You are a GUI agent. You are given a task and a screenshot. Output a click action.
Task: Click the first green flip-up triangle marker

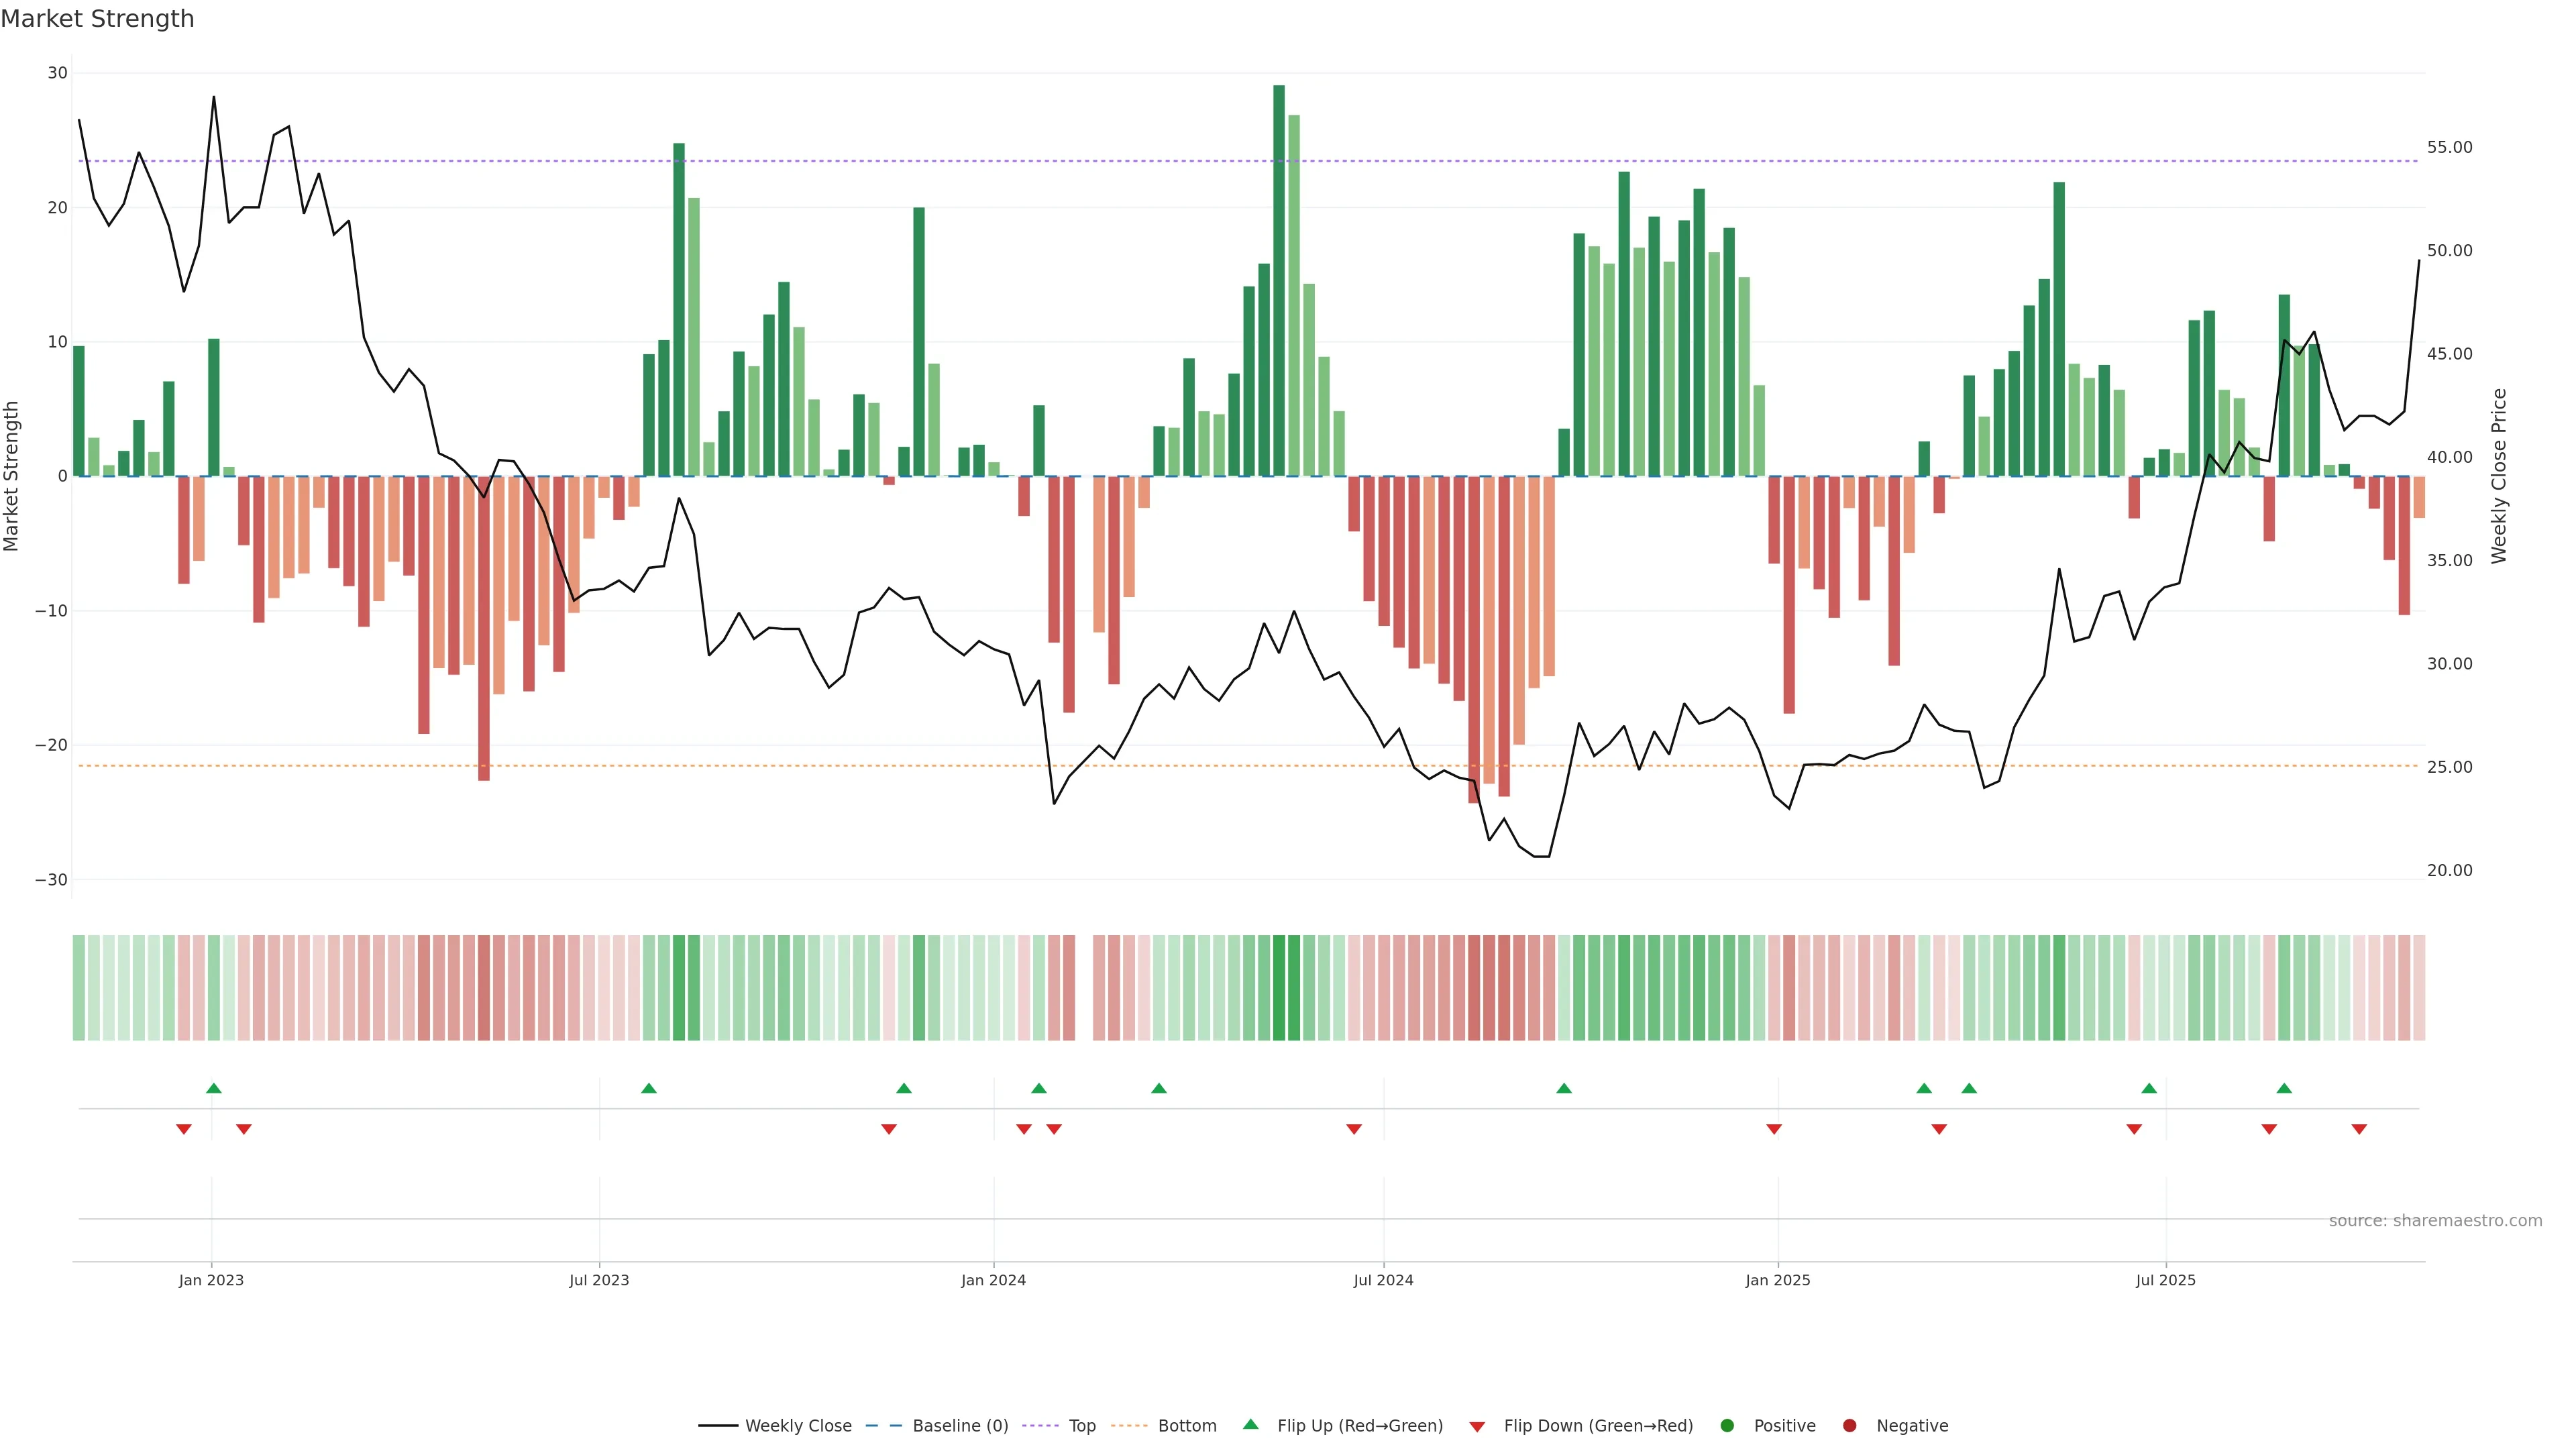[x=213, y=1088]
